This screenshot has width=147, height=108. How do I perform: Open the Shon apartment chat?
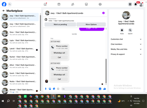click(20, 33)
